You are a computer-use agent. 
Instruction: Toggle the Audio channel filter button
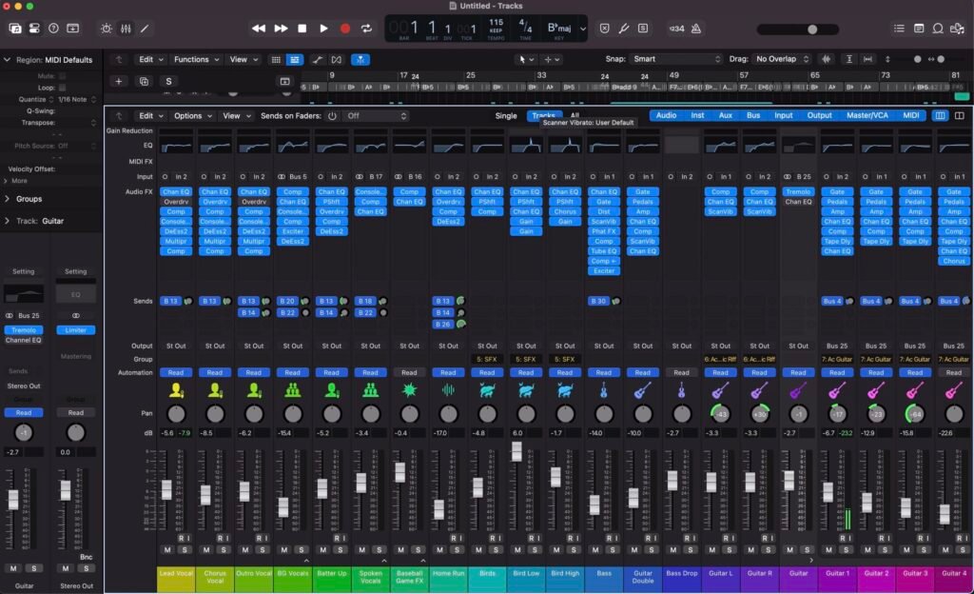coord(666,115)
